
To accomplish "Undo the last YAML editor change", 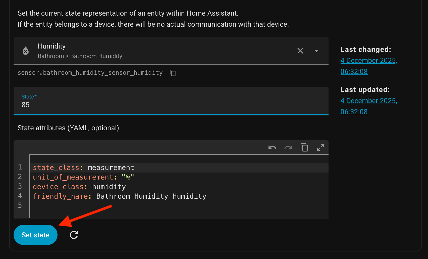I will tap(272, 147).
